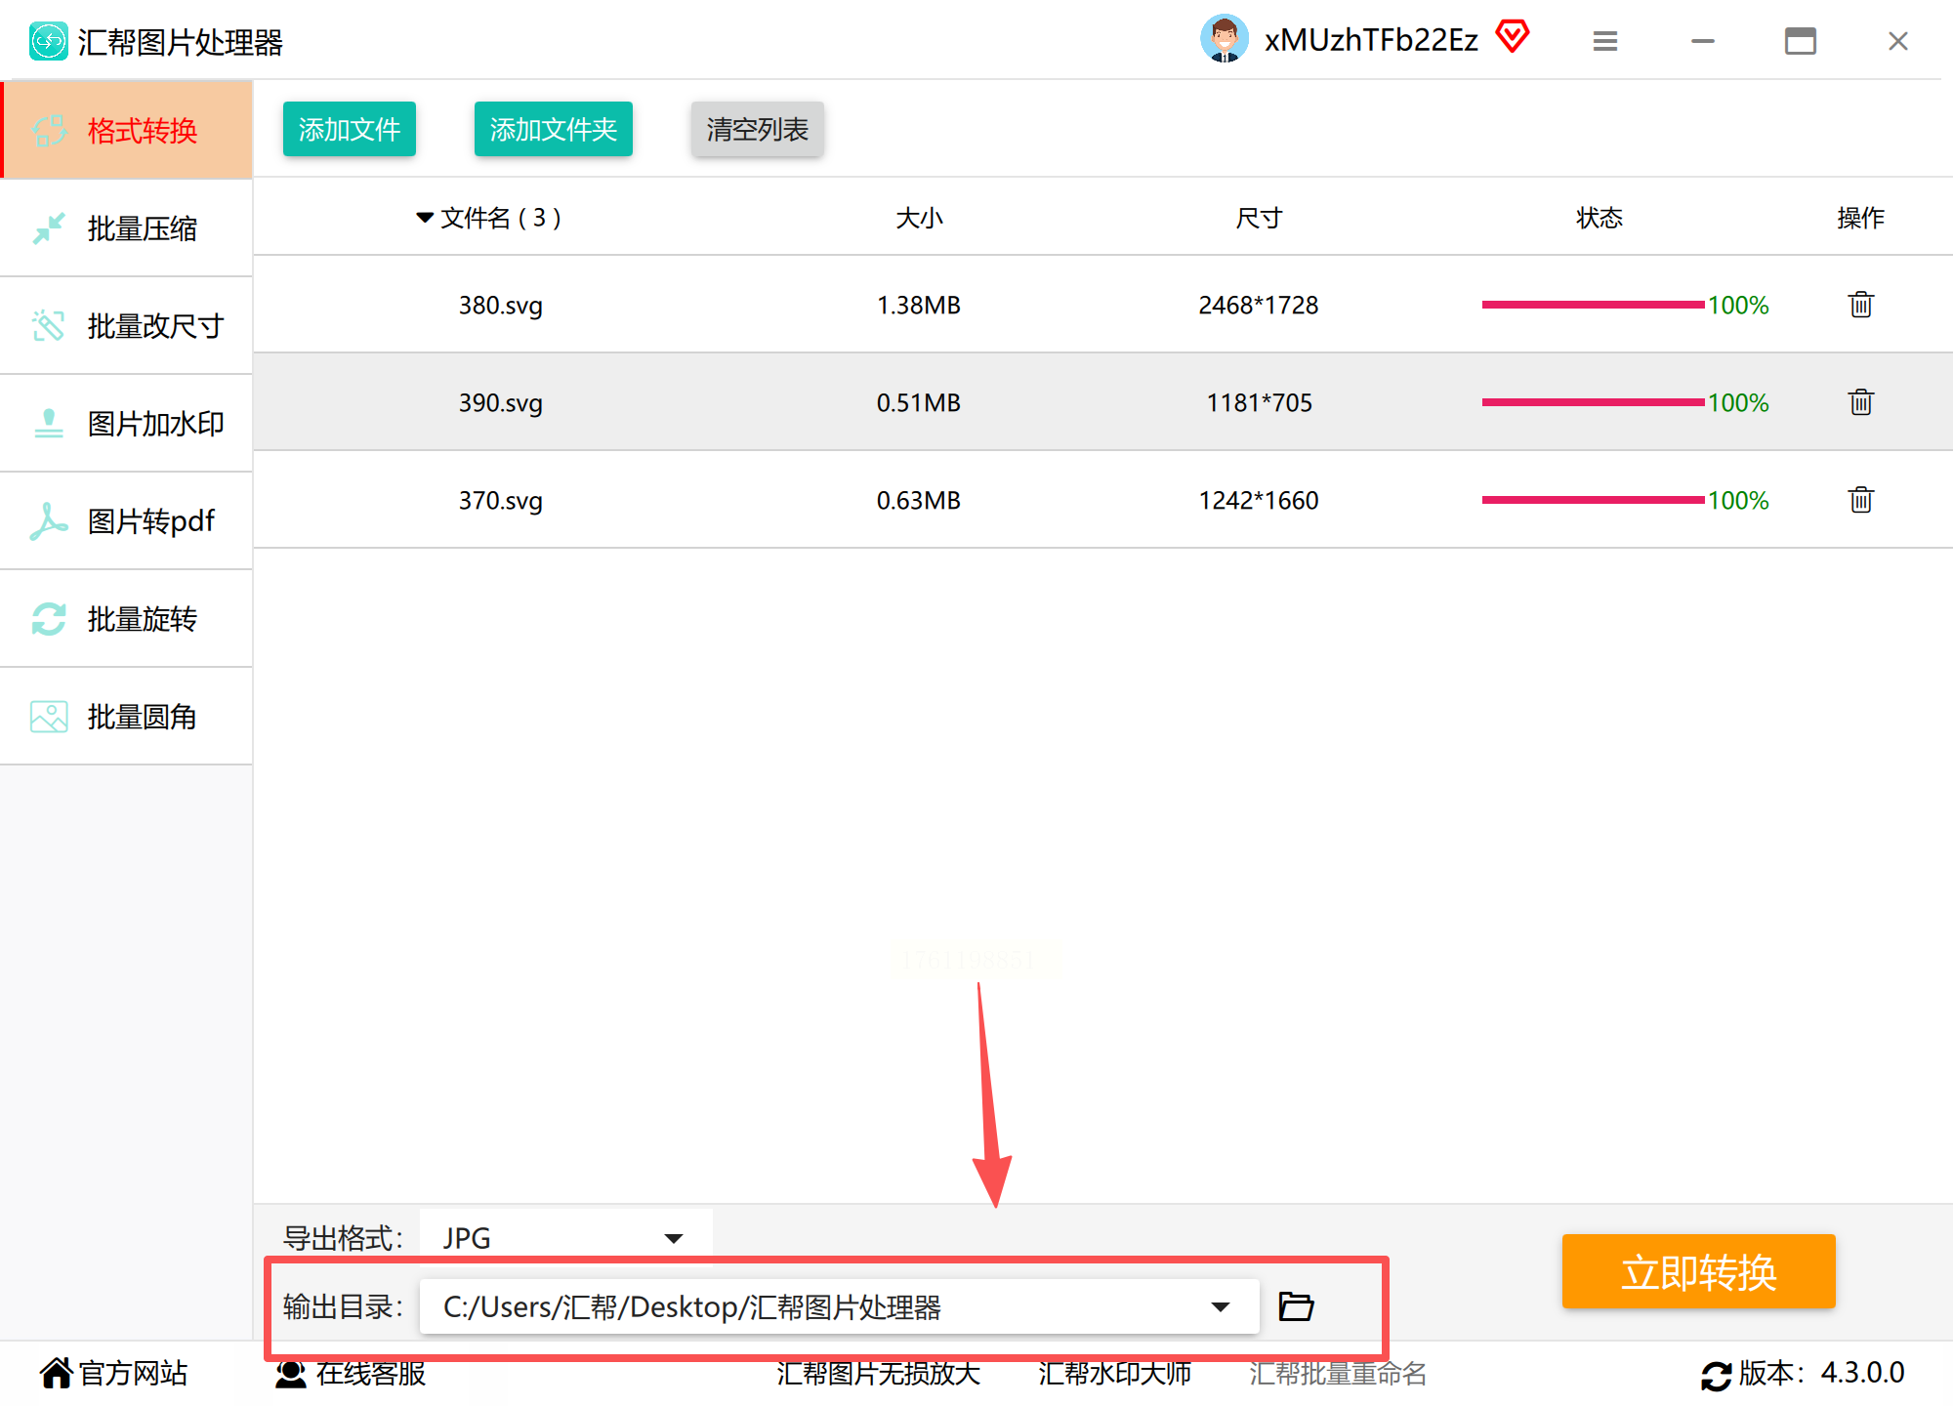The height and width of the screenshot is (1406, 1953).
Task: Click the progress bar of 380.svg
Action: click(x=1592, y=305)
